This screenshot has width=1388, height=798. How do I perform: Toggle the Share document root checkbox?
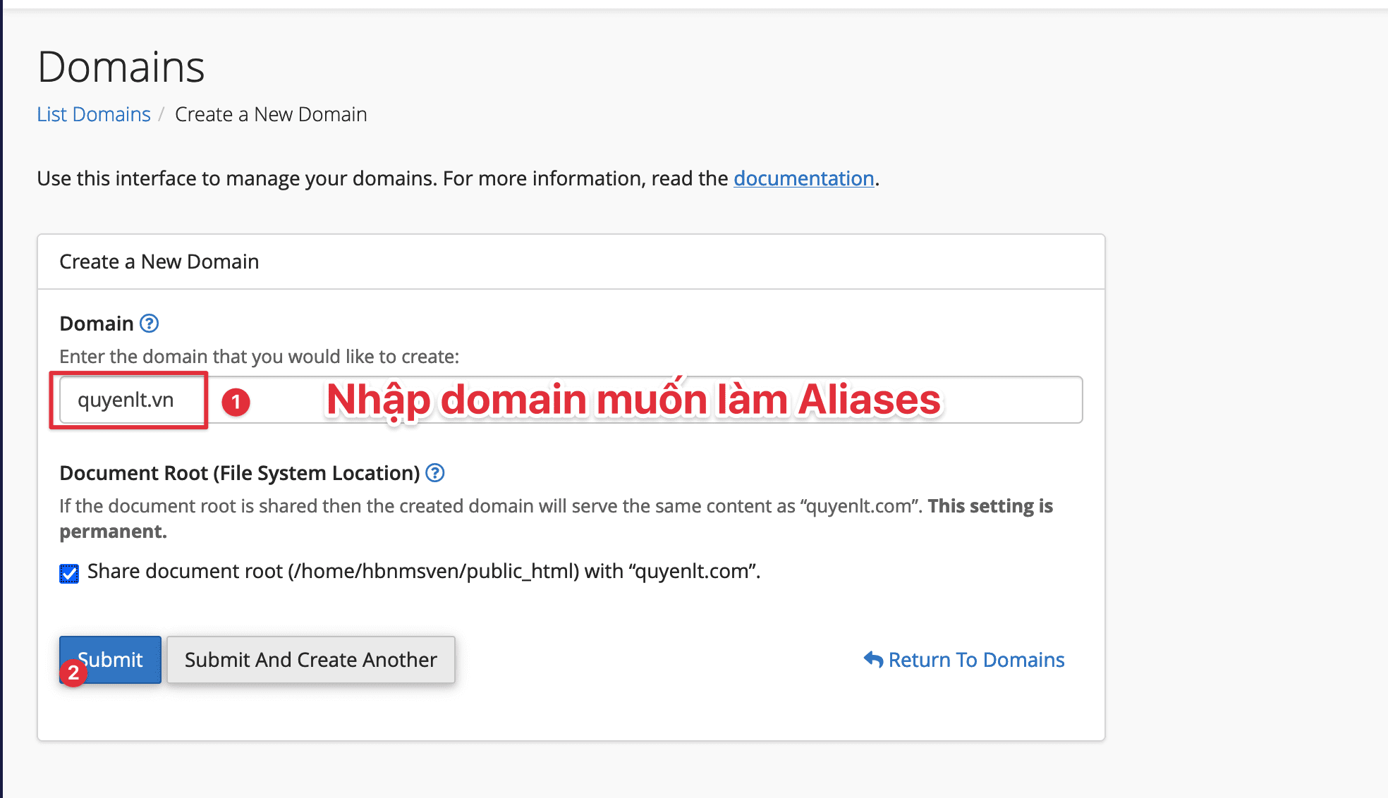click(69, 573)
